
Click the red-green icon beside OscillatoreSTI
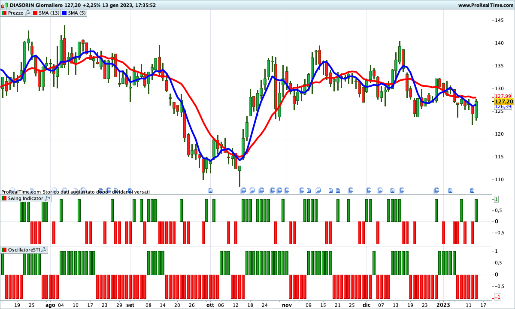tap(4, 249)
